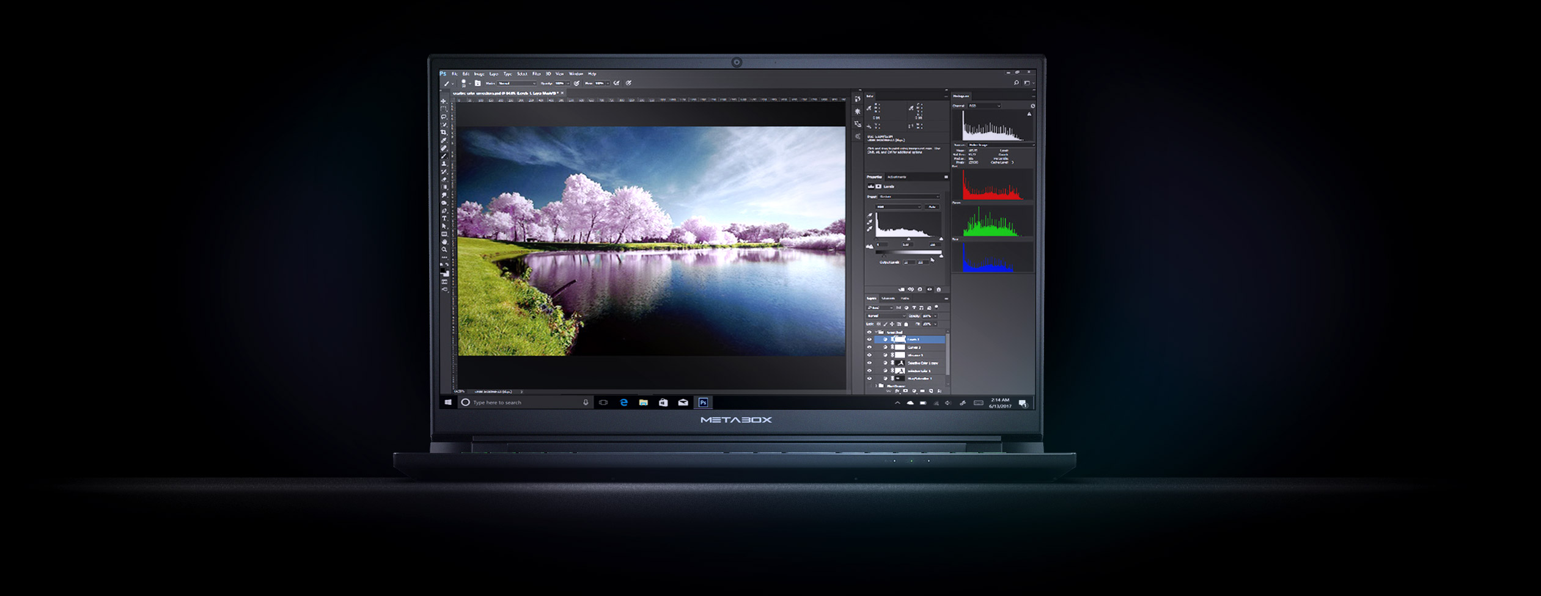Select the Rectangle shape tool
The image size is (1541, 596).
point(444,234)
